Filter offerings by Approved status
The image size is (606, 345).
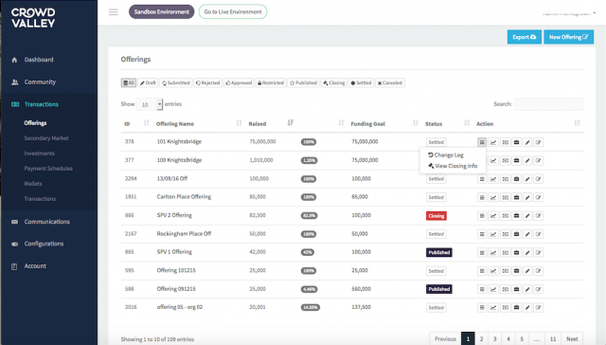pos(239,82)
